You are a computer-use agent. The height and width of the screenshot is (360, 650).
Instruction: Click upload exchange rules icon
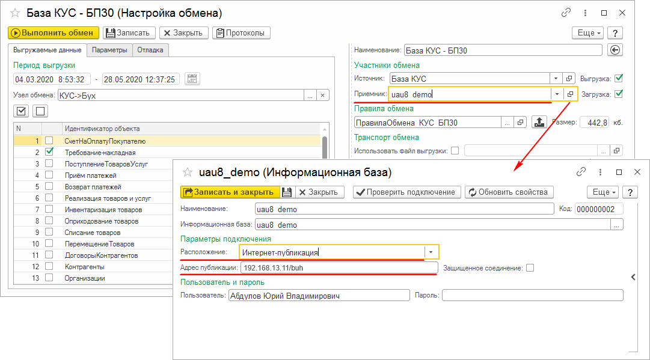(x=539, y=122)
